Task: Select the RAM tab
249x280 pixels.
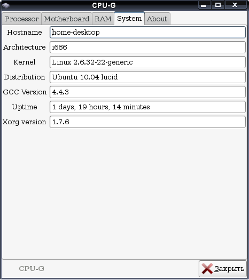Action: [103, 19]
